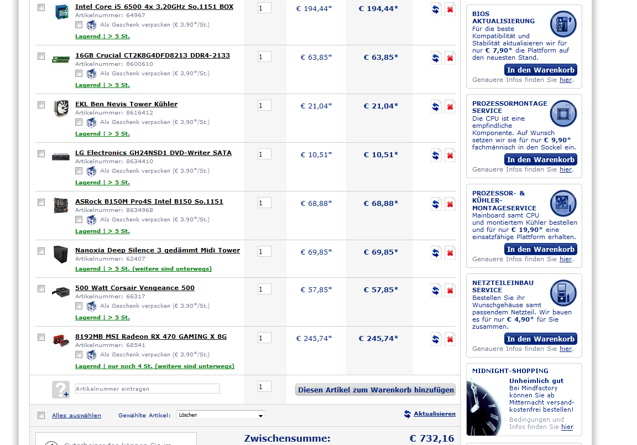
Task: Select the Intel Core i5 6500 row checkbox
Action: point(41,7)
